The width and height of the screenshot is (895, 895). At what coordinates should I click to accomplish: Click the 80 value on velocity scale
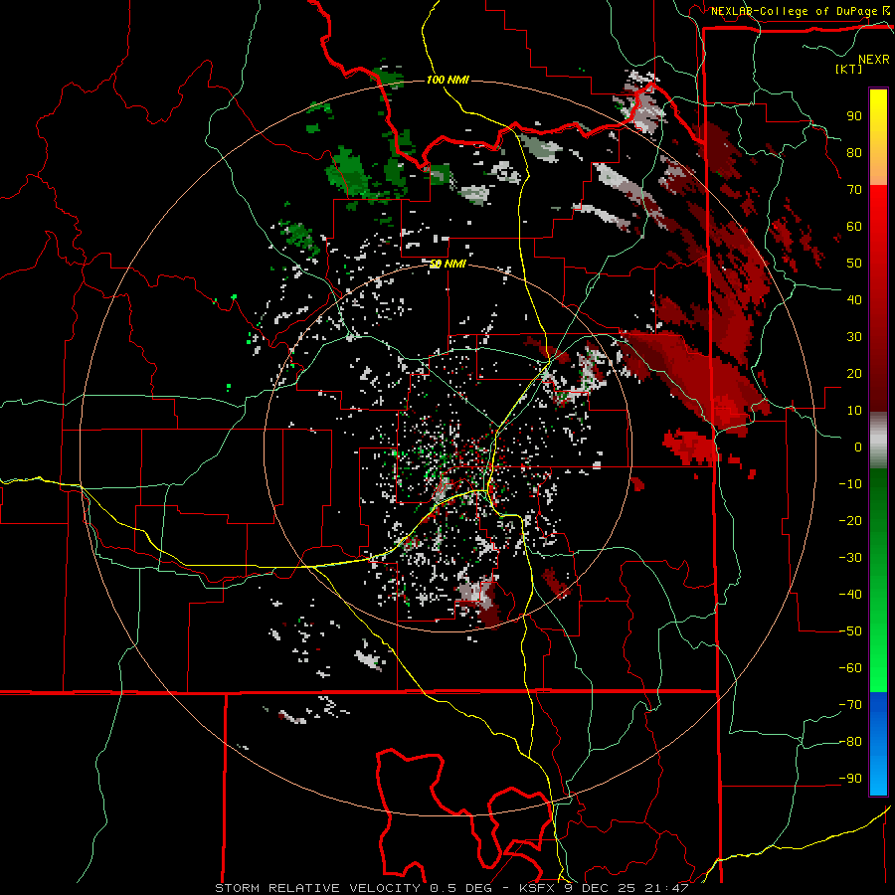(854, 152)
